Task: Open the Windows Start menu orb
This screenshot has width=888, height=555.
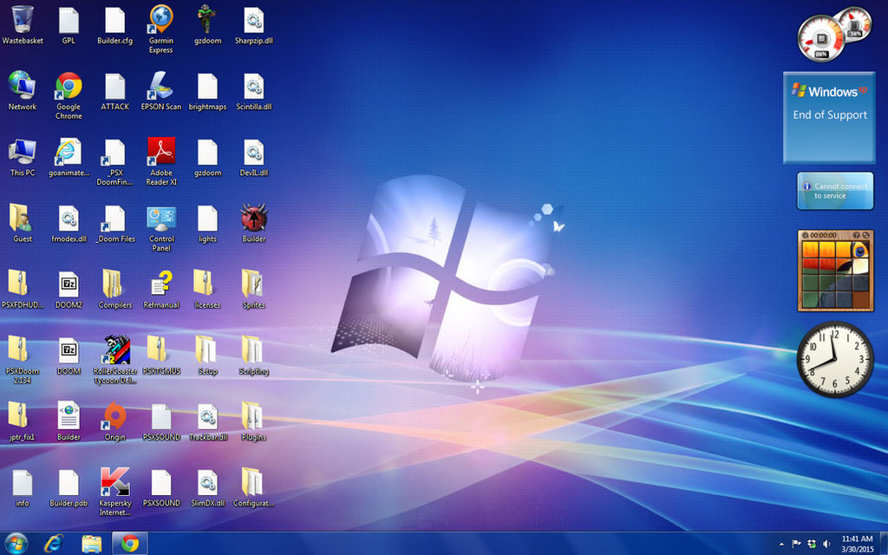Action: click(x=16, y=544)
